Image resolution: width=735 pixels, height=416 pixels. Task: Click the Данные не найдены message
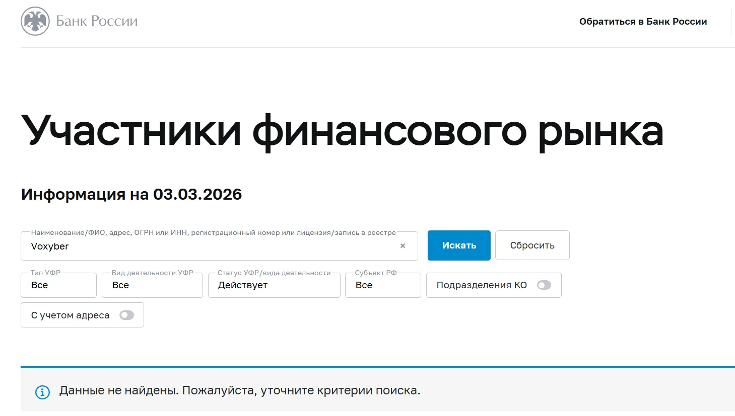pos(240,390)
